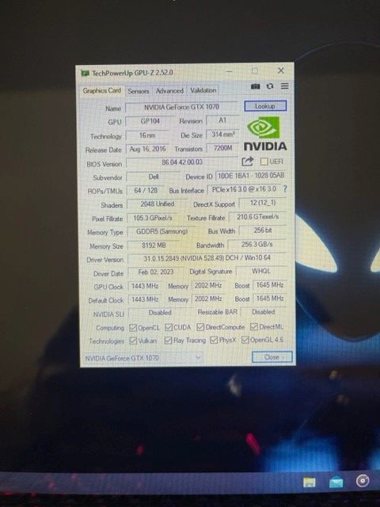This screenshot has width=380, height=507.
Task: Click the Texture Fillrate 210.6 GTexel/s
Action: [x=257, y=217]
